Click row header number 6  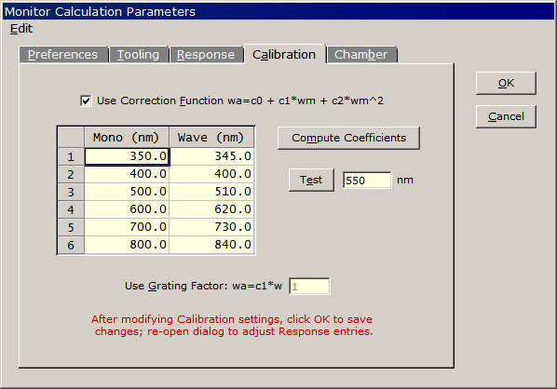pos(71,245)
